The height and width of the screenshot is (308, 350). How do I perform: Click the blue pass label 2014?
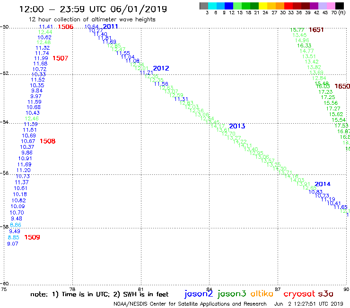(323, 184)
